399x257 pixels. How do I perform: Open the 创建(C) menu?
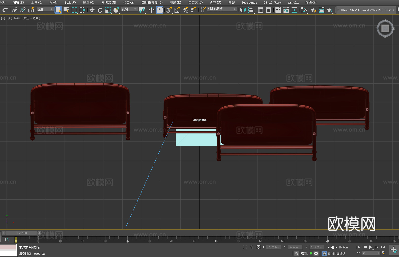click(x=89, y=2)
